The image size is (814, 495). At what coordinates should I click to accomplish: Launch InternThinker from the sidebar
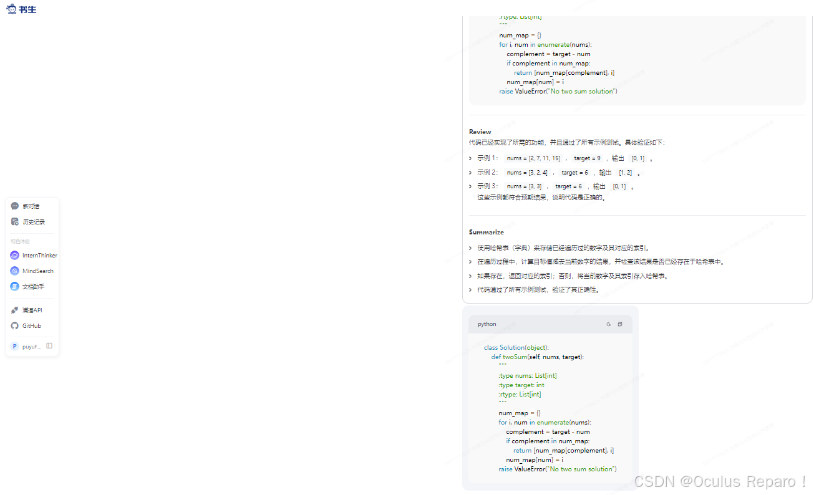33,256
